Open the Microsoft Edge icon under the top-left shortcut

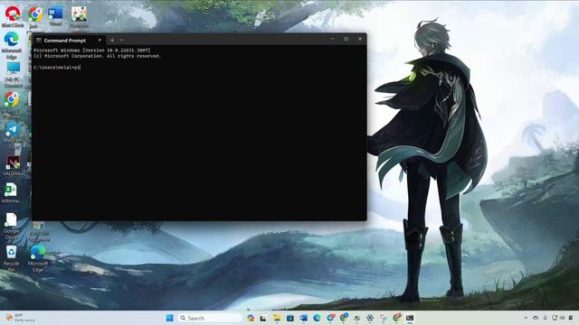coord(12,45)
